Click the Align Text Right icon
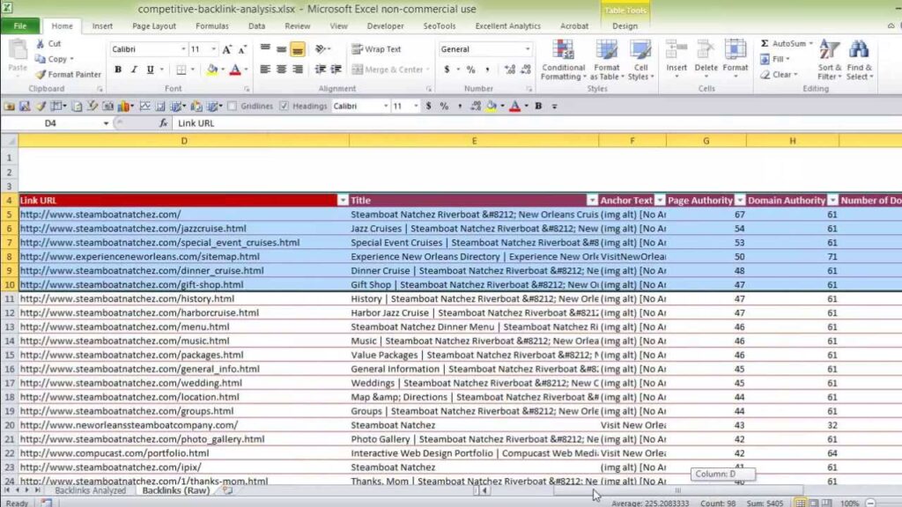Image resolution: width=902 pixels, height=507 pixels. coord(298,70)
